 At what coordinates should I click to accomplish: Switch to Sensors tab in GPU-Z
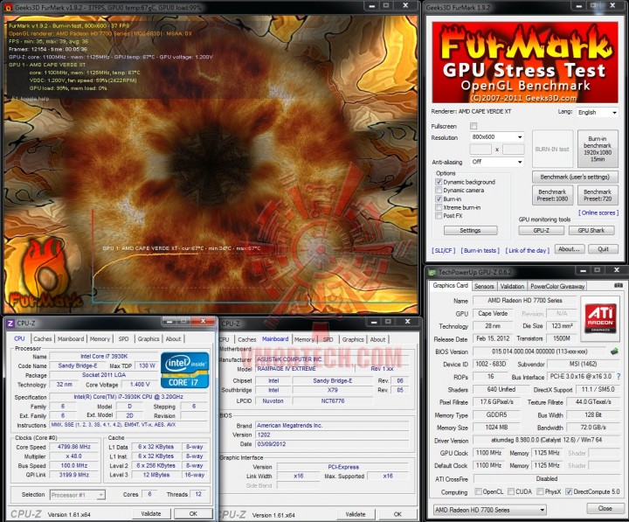coord(484,286)
